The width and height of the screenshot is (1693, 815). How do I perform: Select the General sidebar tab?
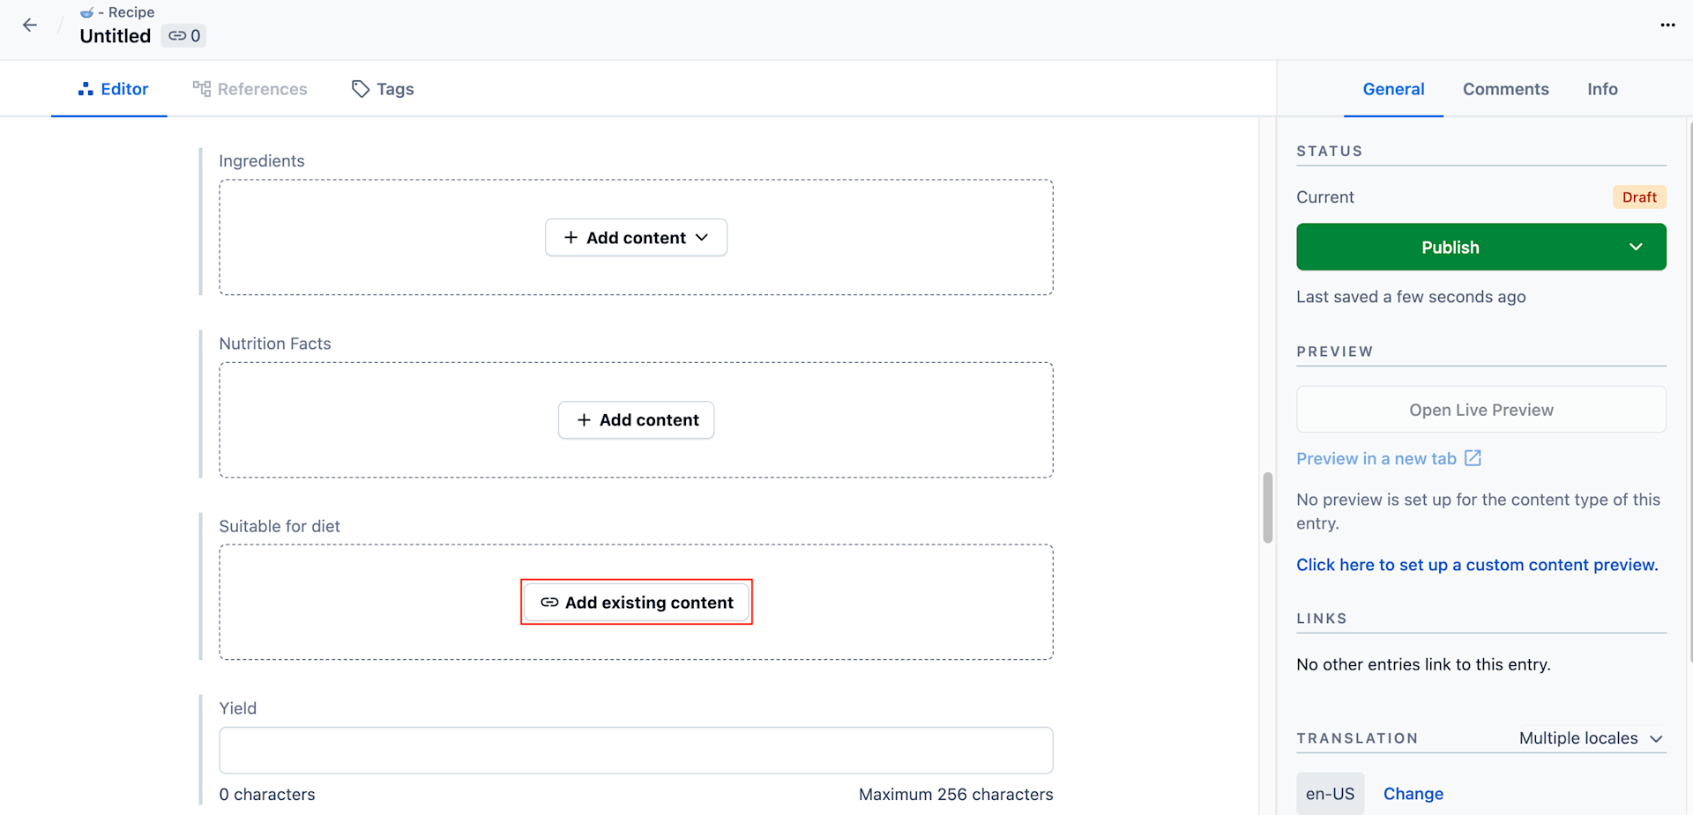pos(1393,89)
